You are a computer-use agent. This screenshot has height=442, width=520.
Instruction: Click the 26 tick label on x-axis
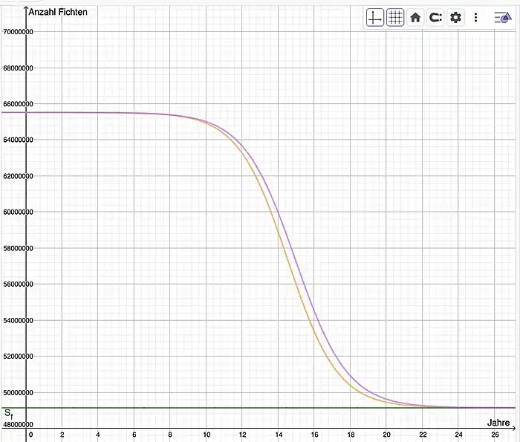point(495,434)
